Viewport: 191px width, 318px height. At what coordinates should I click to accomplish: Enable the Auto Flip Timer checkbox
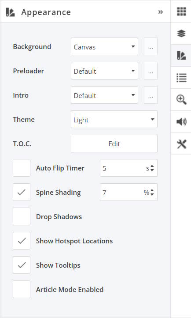pyautogui.click(x=22, y=168)
